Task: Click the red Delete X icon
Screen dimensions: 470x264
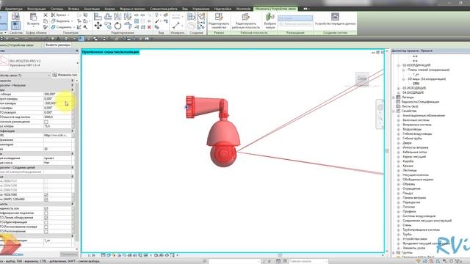Action: [x=149, y=27]
